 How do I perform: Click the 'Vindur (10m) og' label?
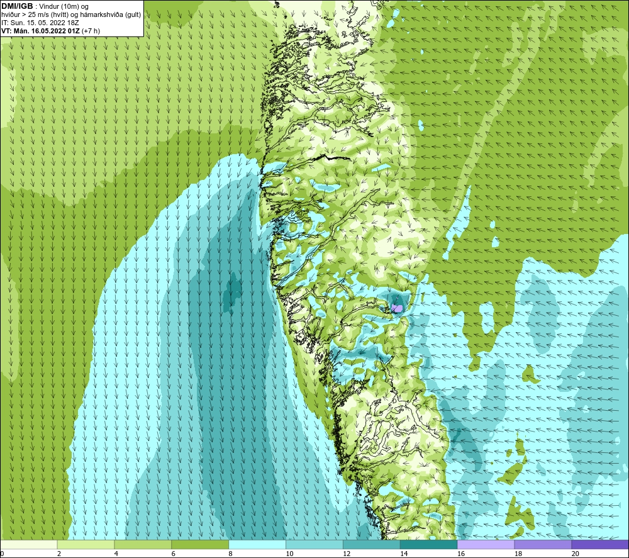[64, 7]
